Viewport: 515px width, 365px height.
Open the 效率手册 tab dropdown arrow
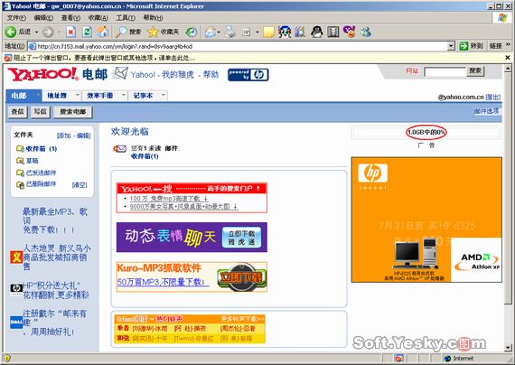124,95
